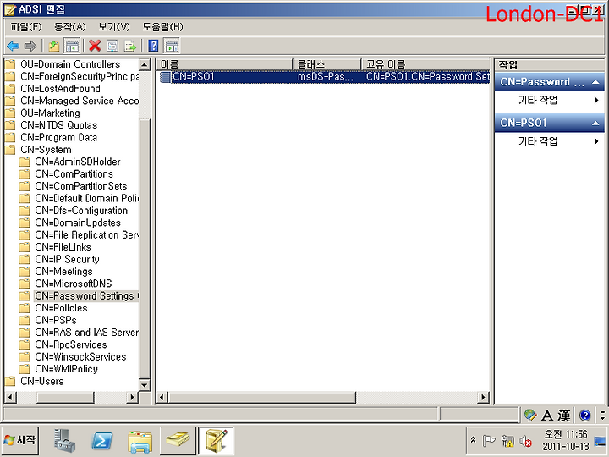
Task: Select CN=Dfs-Configuration tree node
Action: pos(81,211)
